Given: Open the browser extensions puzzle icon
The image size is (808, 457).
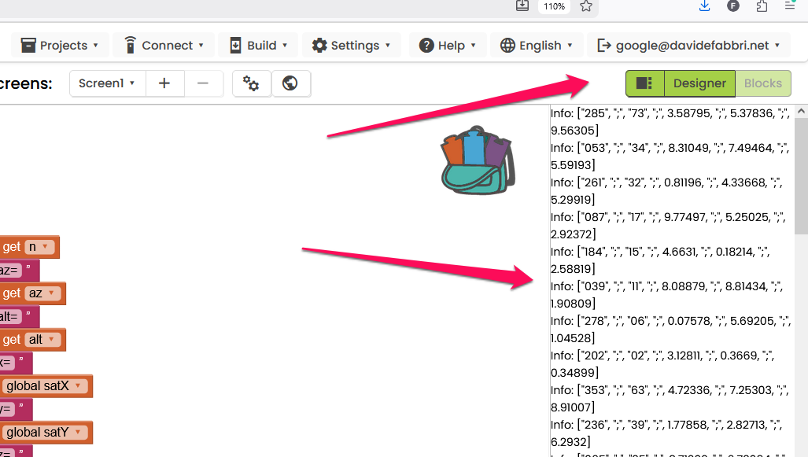Looking at the screenshot, I should (762, 6).
